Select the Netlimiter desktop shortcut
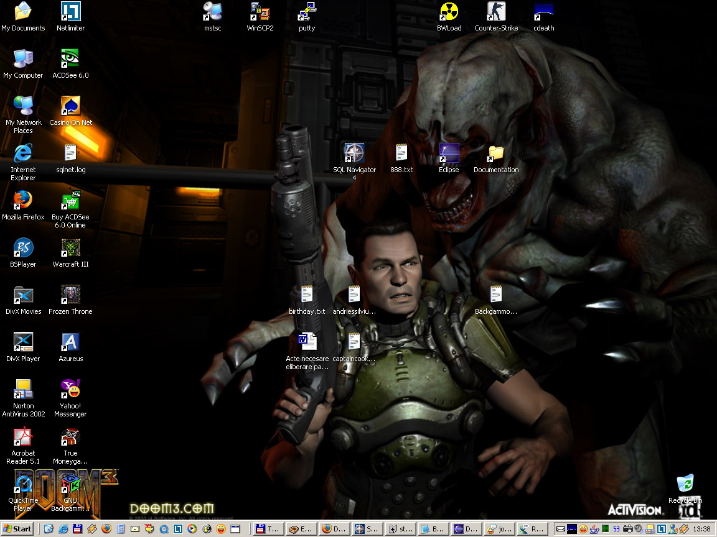 click(x=70, y=16)
